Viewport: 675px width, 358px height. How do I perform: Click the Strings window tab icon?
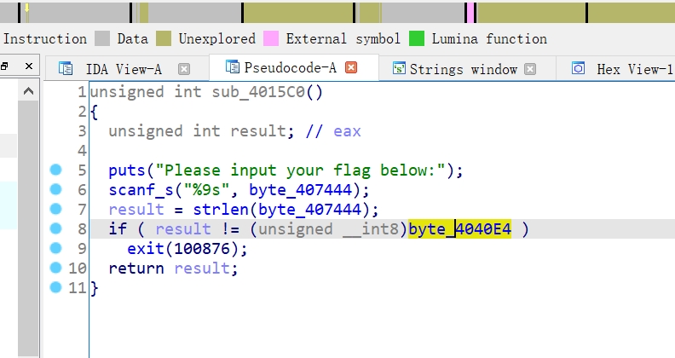[399, 69]
